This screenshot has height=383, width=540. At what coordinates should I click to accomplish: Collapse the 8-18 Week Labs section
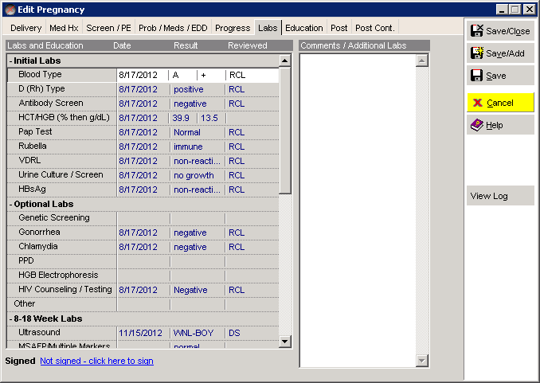pos(10,319)
